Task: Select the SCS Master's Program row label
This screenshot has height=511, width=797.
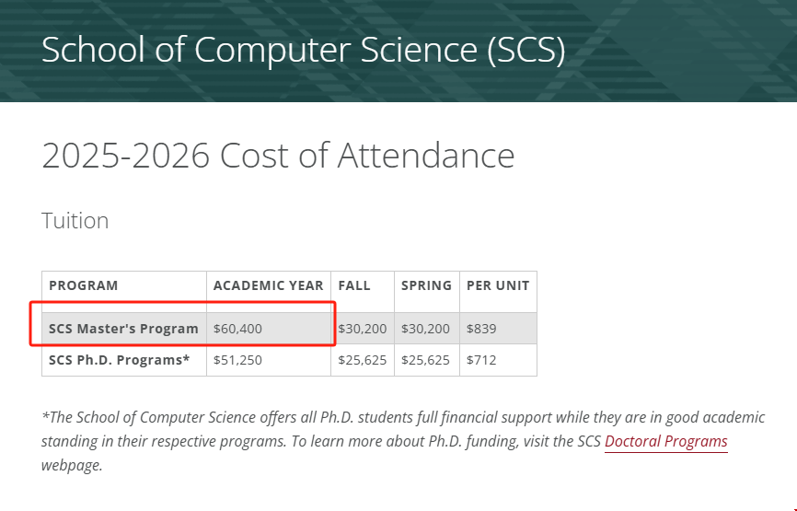Action: 123,329
